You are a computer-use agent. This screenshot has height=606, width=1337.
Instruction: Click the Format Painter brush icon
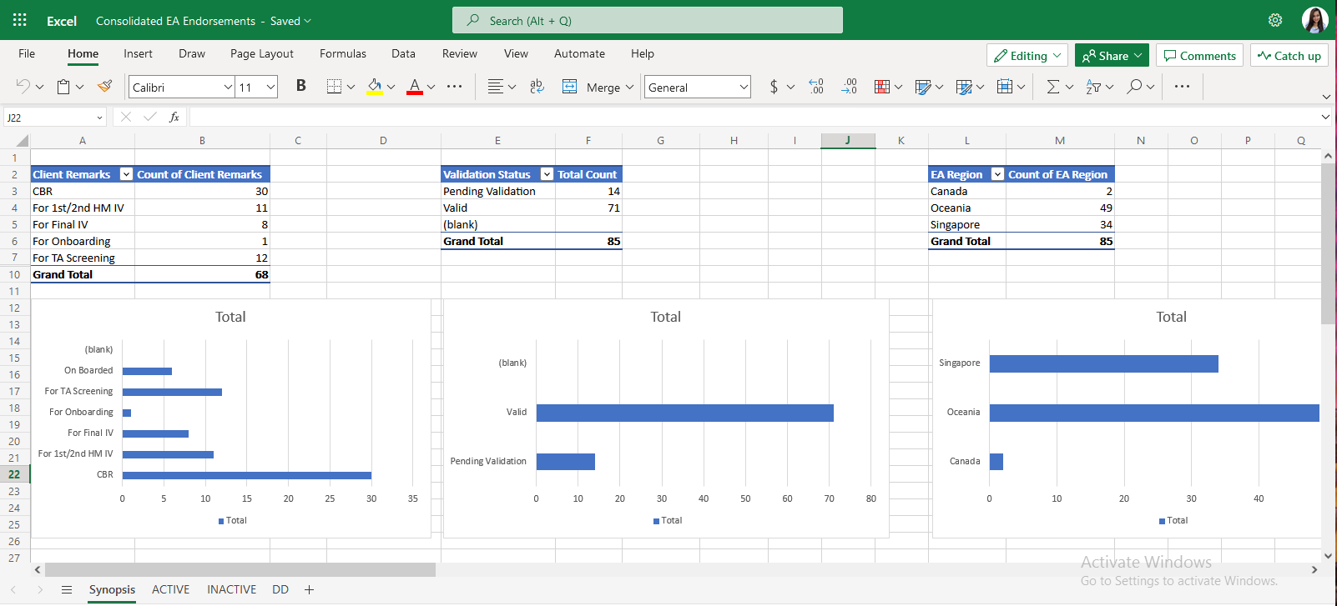pos(105,87)
